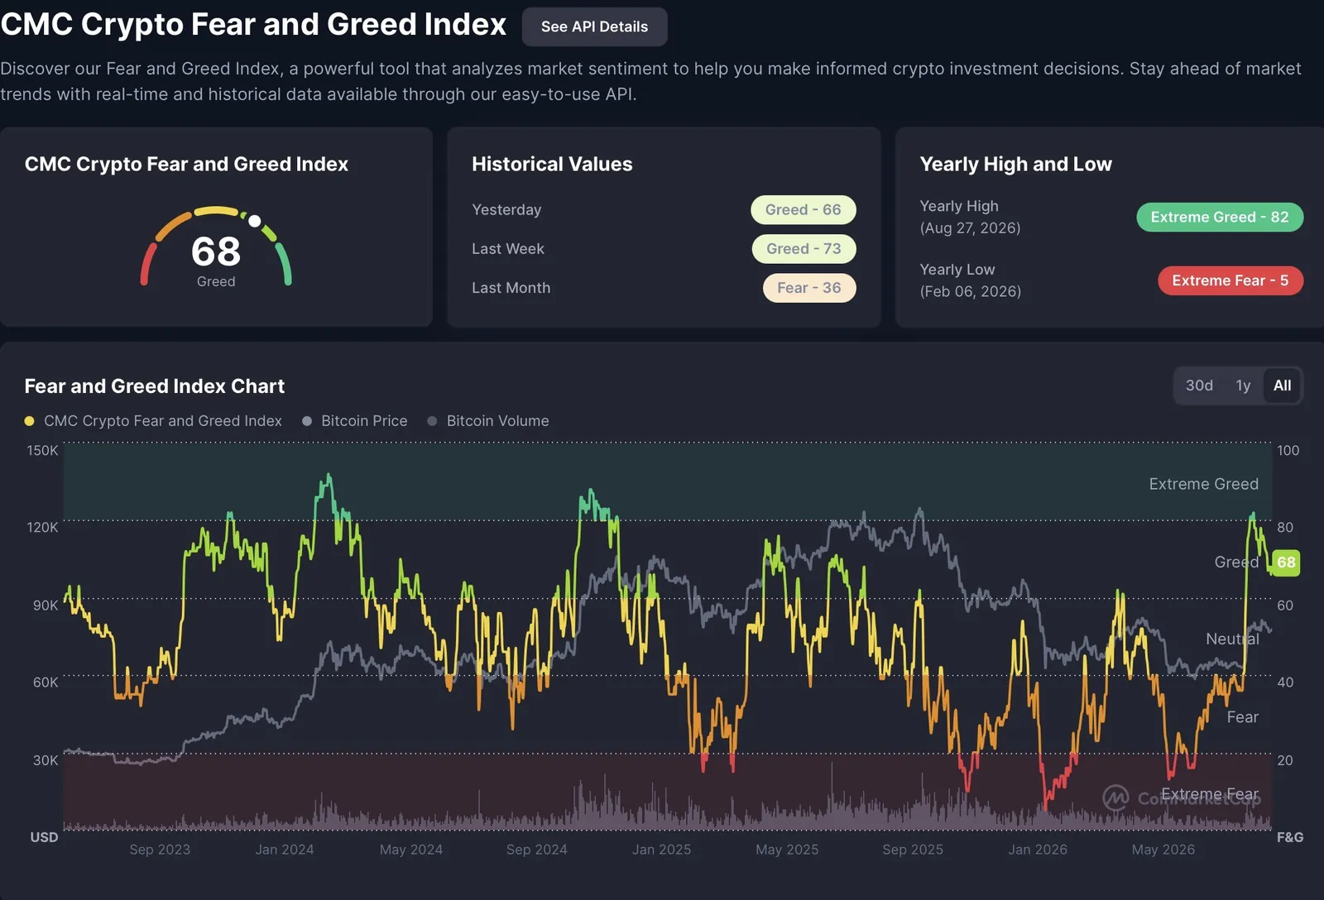Click the Yesterday row label

pyautogui.click(x=506, y=210)
